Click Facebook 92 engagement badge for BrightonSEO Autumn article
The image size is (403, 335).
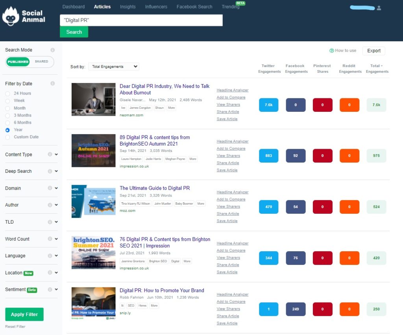(x=296, y=156)
